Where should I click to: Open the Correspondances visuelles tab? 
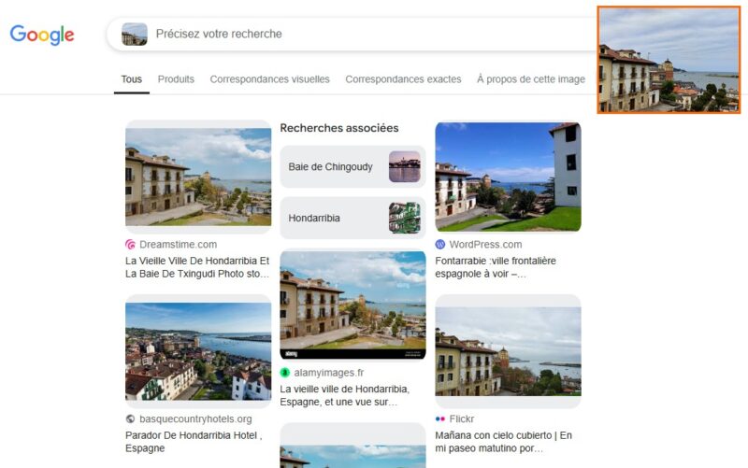[269, 79]
